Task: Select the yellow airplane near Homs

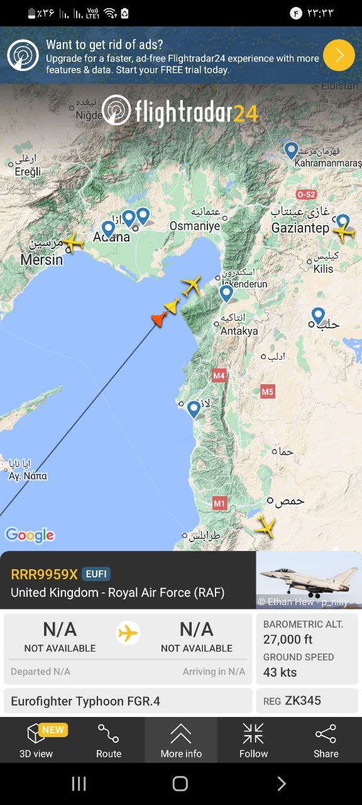Action: tap(266, 526)
